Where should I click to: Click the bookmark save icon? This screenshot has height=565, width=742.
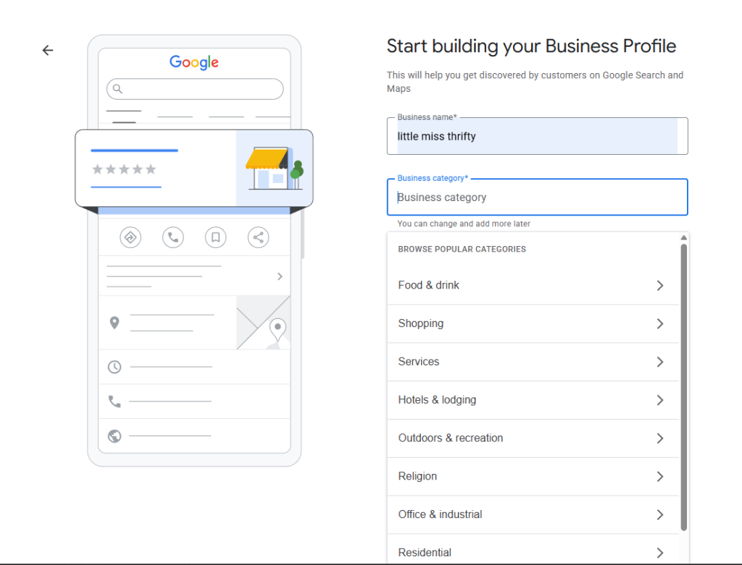click(216, 237)
